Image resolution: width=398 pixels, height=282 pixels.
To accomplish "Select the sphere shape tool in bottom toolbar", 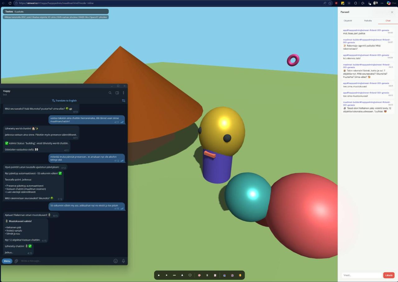I will 166,275.
